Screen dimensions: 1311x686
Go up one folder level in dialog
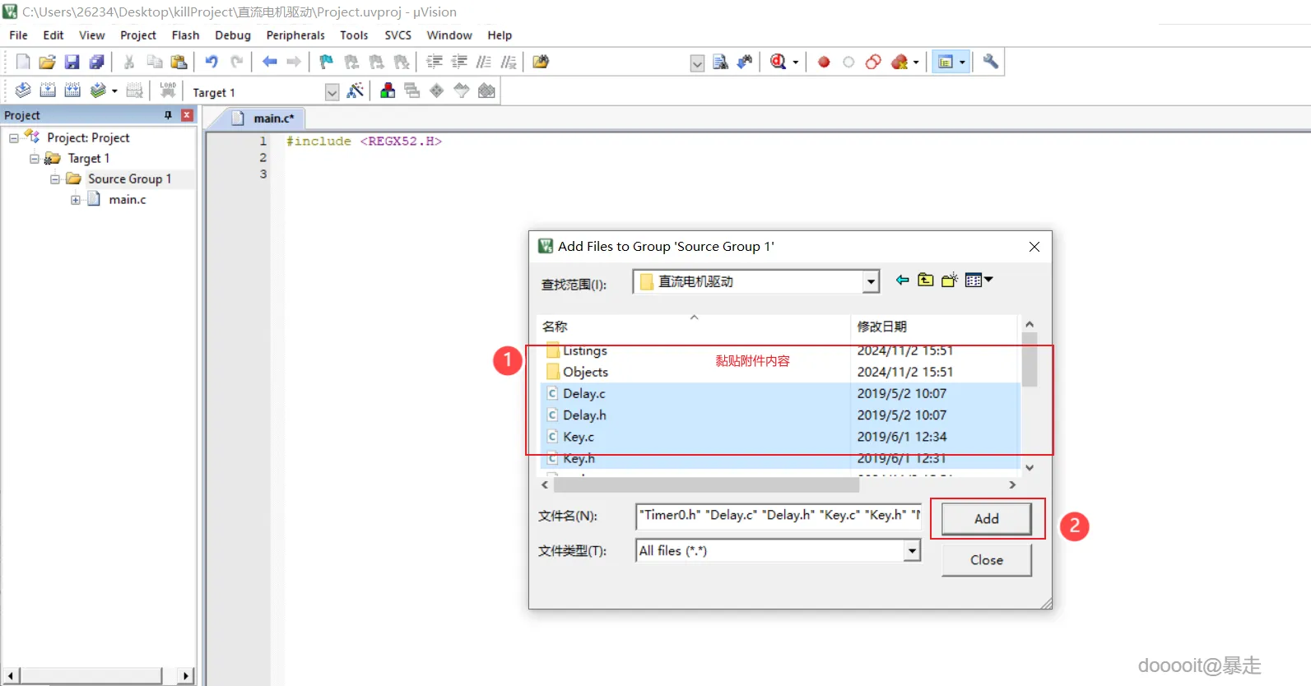[926, 280]
